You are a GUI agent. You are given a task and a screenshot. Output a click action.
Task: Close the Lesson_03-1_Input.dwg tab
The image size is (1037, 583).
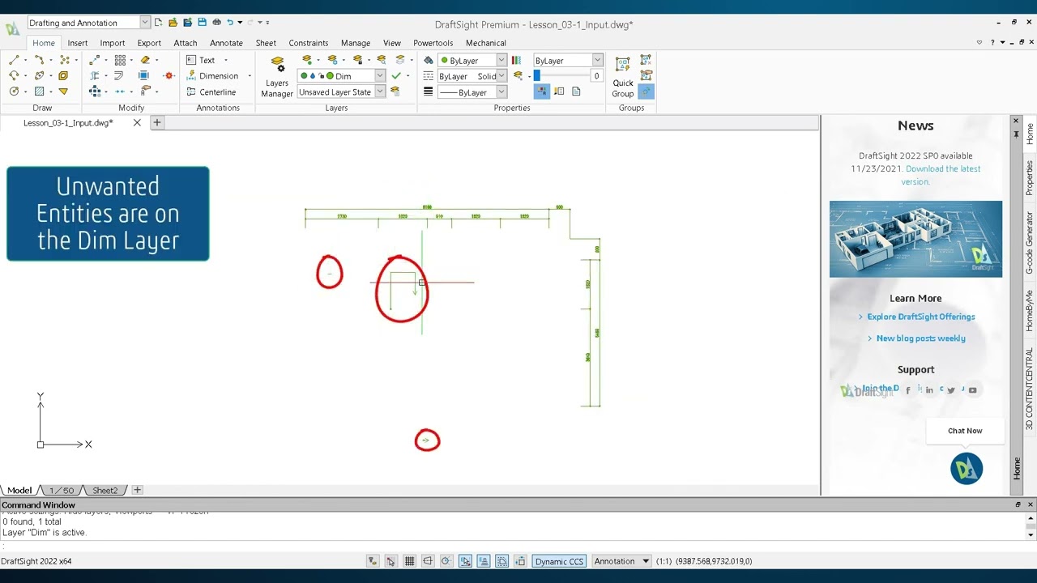(137, 123)
